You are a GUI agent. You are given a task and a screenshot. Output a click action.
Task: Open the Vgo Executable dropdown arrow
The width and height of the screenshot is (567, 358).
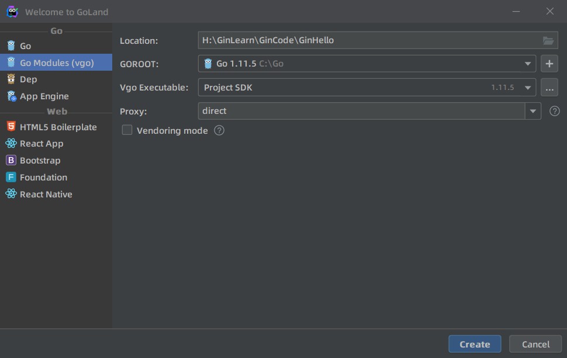(527, 88)
